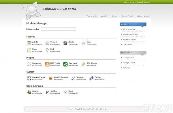Open the Page module icon
173x113 pixels.
(29, 50)
